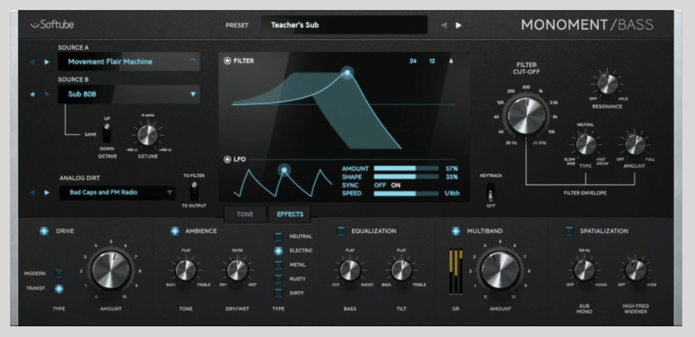Set LFO sync to ON
The image size is (695, 337).
[396, 185]
